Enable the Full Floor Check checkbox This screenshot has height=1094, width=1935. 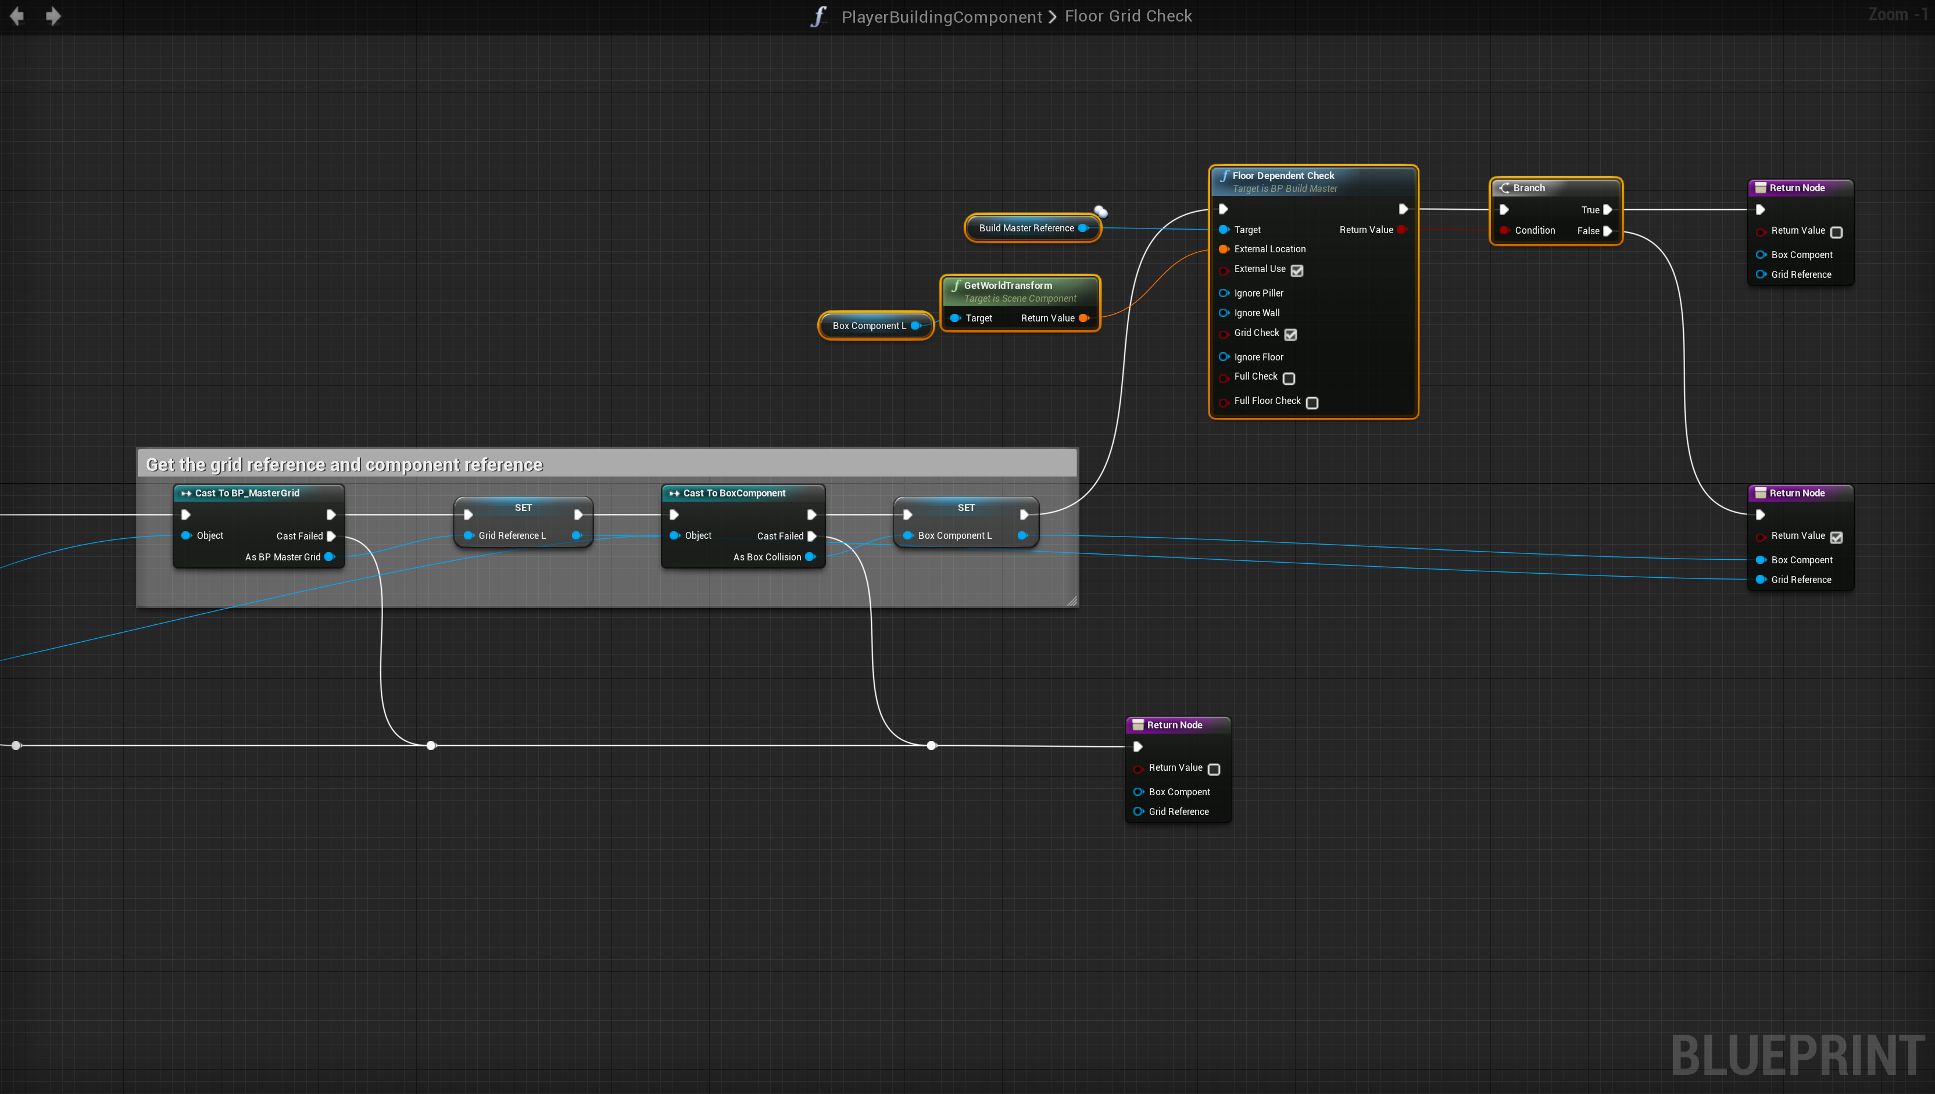(x=1312, y=403)
